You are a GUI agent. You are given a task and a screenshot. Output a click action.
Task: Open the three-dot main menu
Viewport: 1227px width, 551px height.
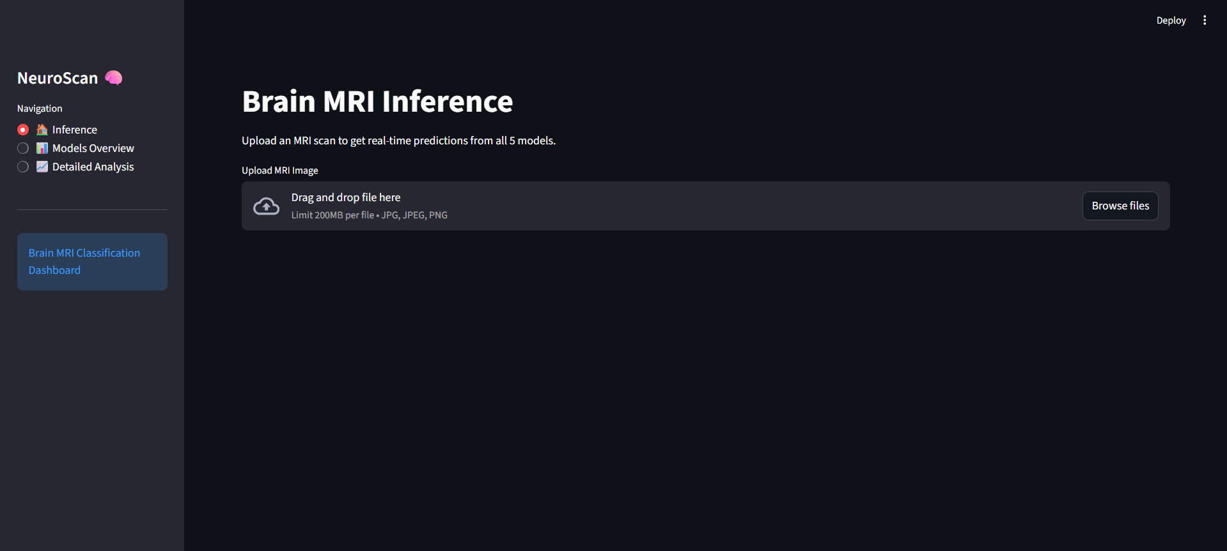tap(1205, 20)
